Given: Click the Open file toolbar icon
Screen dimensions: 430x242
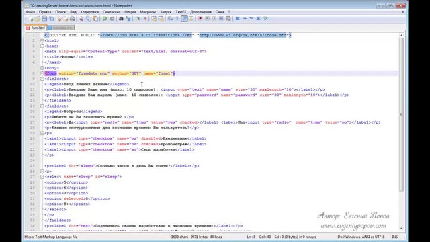Looking at the screenshot, I should coord(38,19).
